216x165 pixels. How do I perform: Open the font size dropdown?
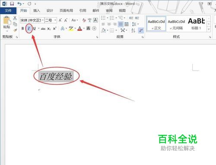[55, 20]
